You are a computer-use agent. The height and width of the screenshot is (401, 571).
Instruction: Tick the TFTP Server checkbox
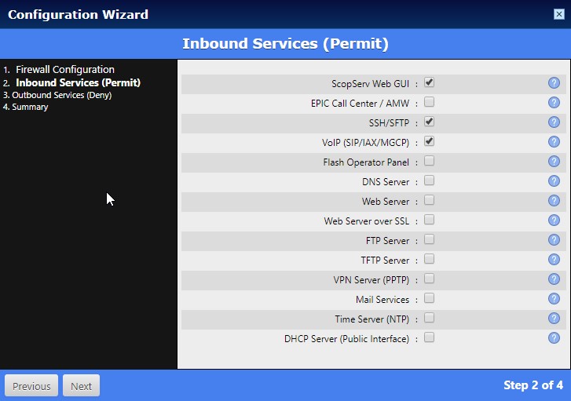point(430,259)
